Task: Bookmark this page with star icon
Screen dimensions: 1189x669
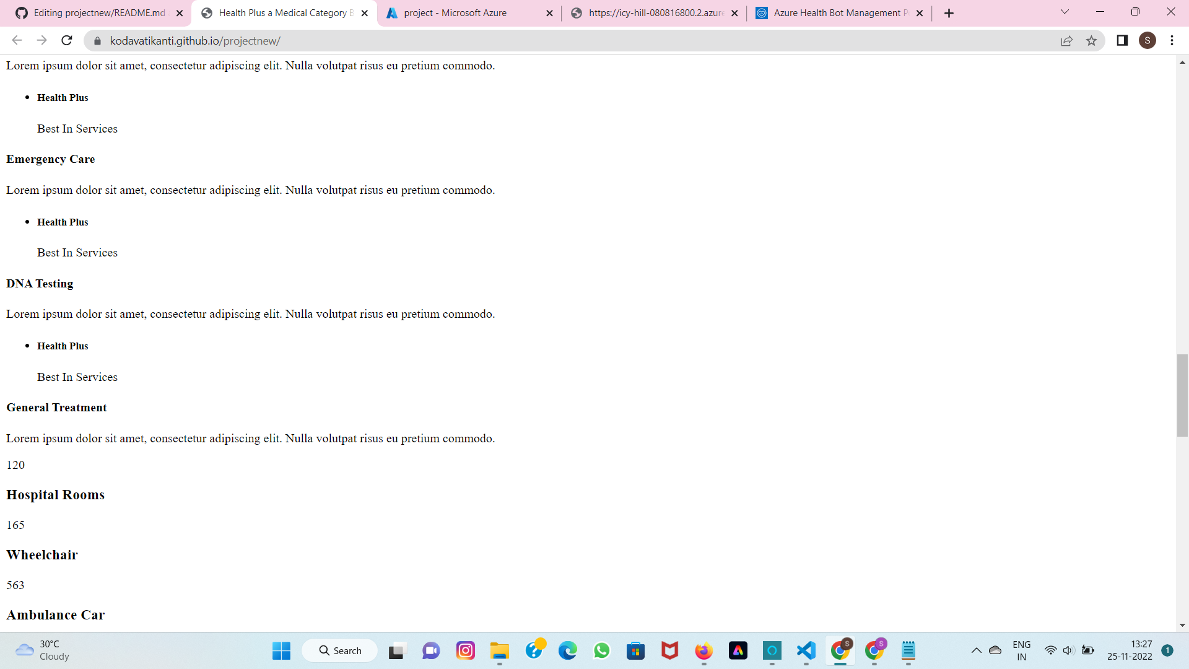Action: [1091, 40]
